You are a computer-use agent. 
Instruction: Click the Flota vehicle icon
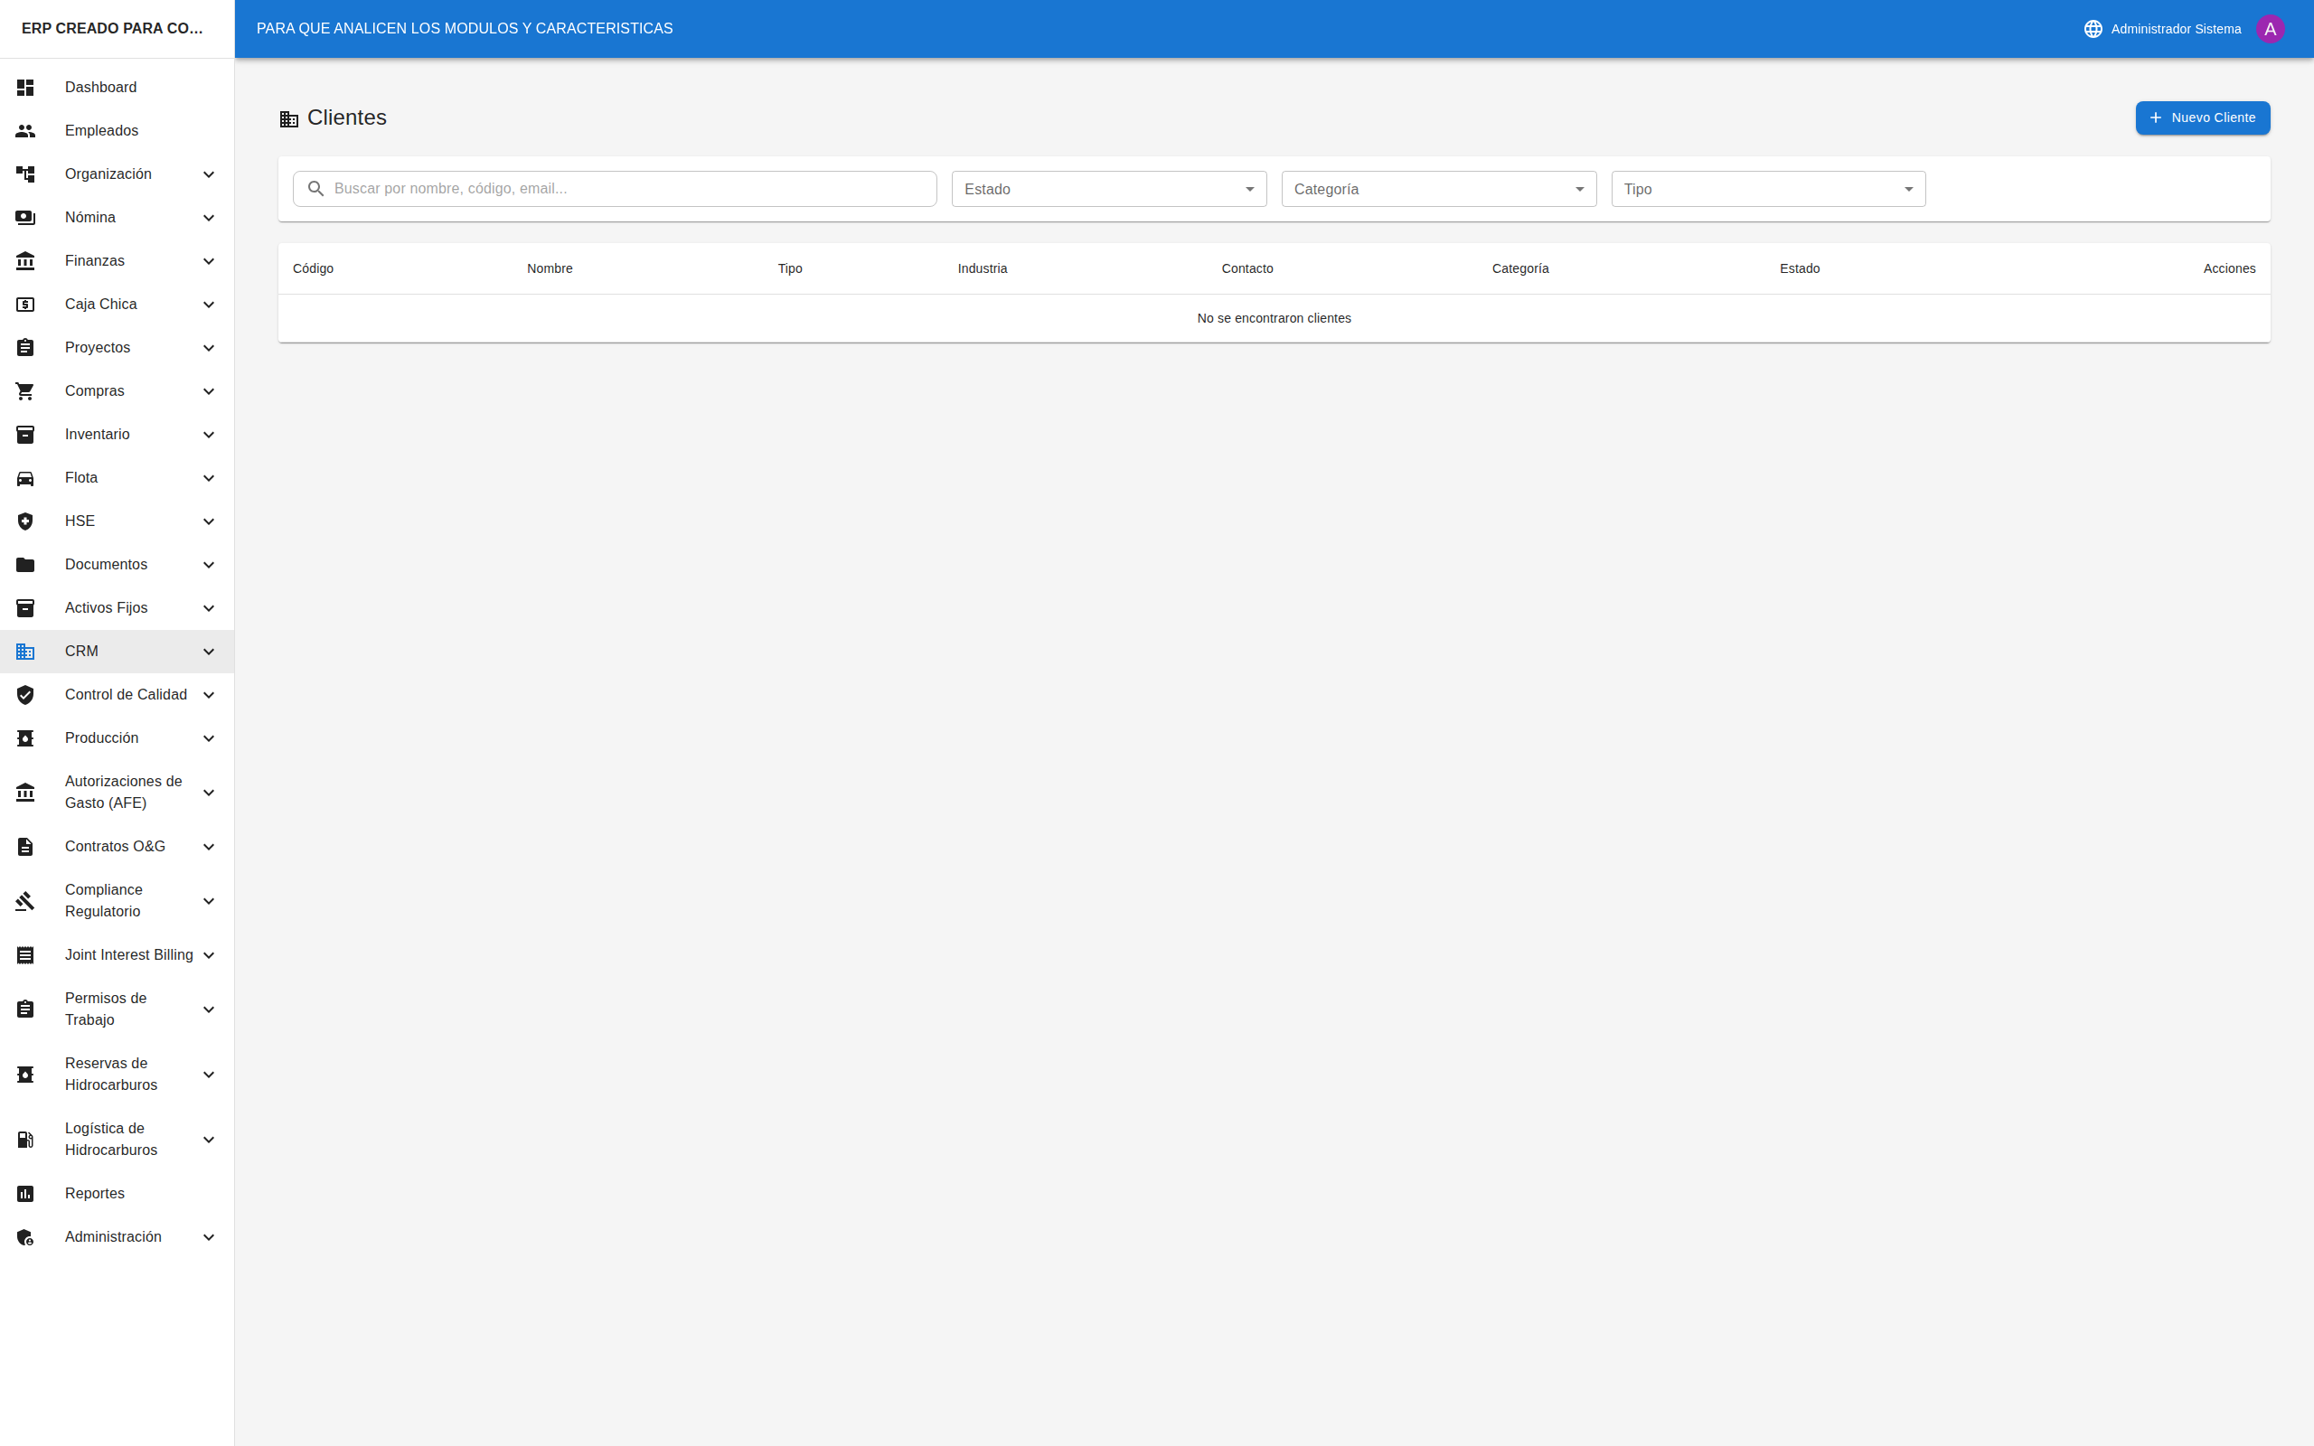coord(25,477)
